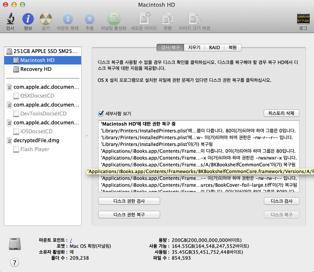Switch to the Restore (복원) tab
Image resolution: width=314 pixels, height=272 pixels.
[232, 48]
